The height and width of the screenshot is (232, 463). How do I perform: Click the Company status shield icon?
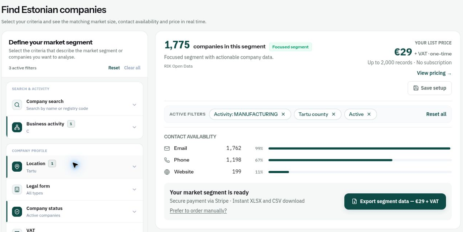point(17,212)
